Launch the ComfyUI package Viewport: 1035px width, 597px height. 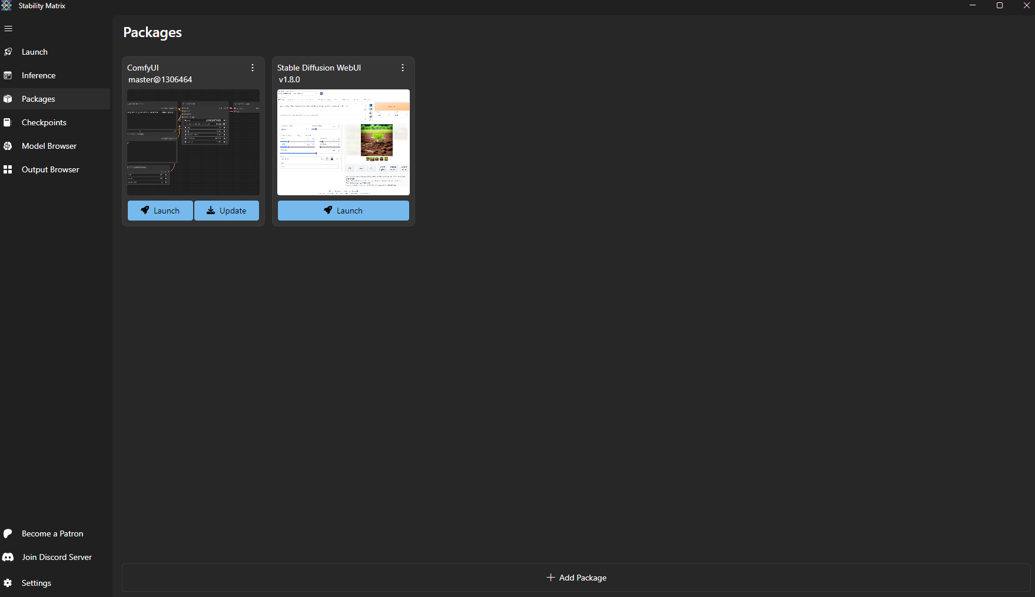(x=160, y=211)
